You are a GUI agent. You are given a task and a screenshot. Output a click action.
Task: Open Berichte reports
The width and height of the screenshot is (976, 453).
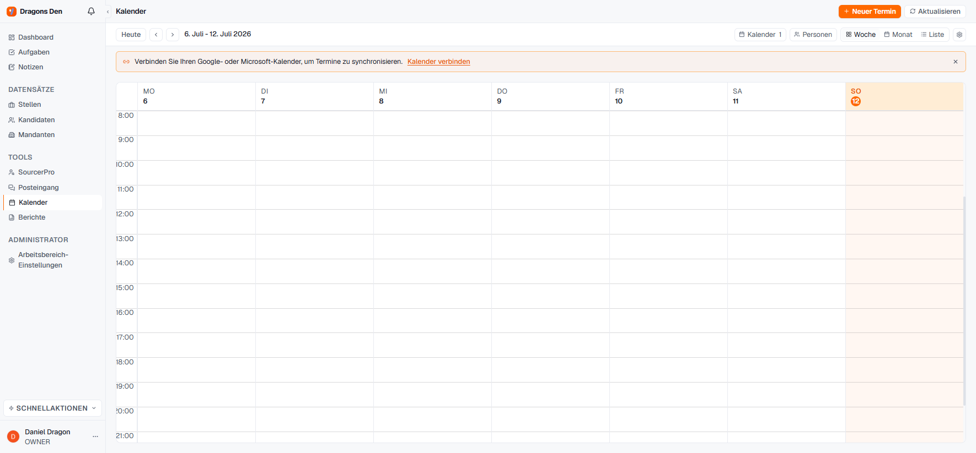[53, 217]
